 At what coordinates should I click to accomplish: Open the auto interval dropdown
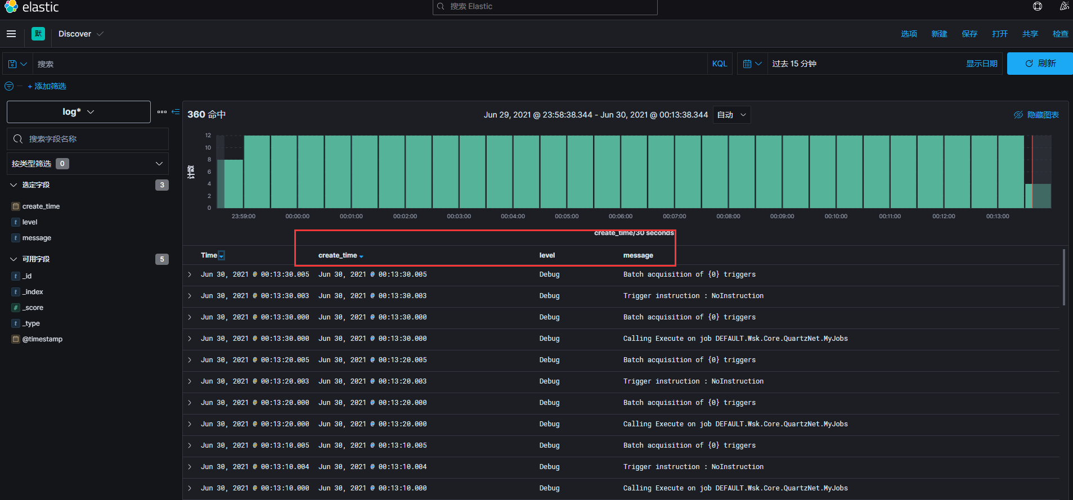731,115
